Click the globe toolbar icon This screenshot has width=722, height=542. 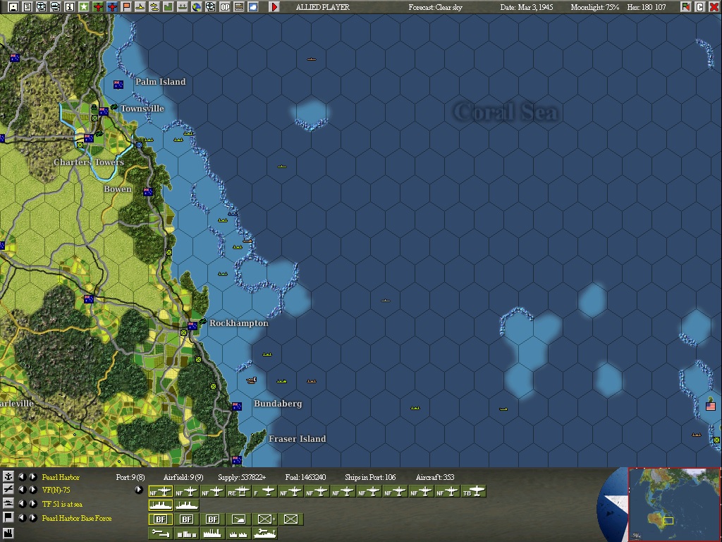click(x=197, y=7)
